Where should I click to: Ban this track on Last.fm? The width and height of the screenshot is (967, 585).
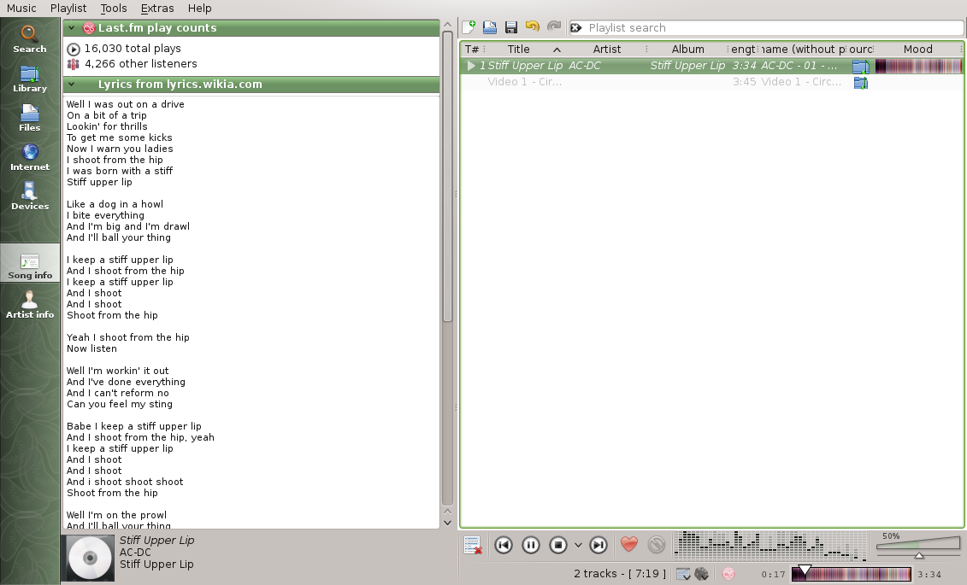(x=657, y=544)
